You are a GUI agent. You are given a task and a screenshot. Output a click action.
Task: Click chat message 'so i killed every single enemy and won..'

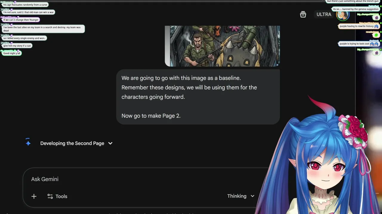coord(24,38)
